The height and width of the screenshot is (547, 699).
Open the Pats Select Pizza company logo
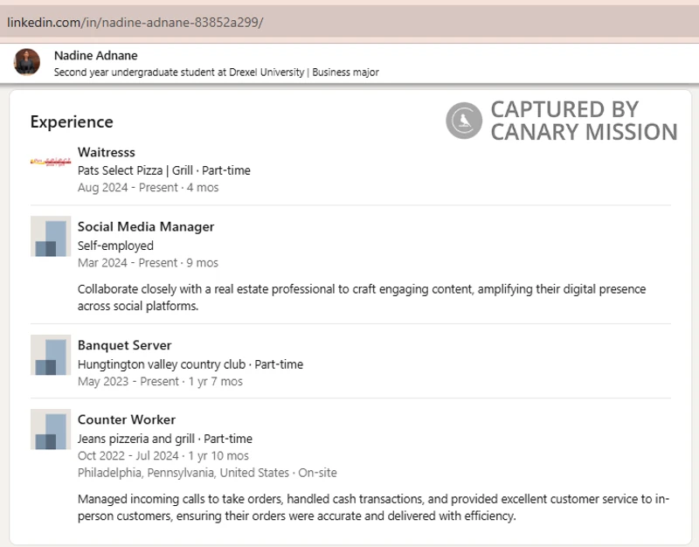point(51,162)
